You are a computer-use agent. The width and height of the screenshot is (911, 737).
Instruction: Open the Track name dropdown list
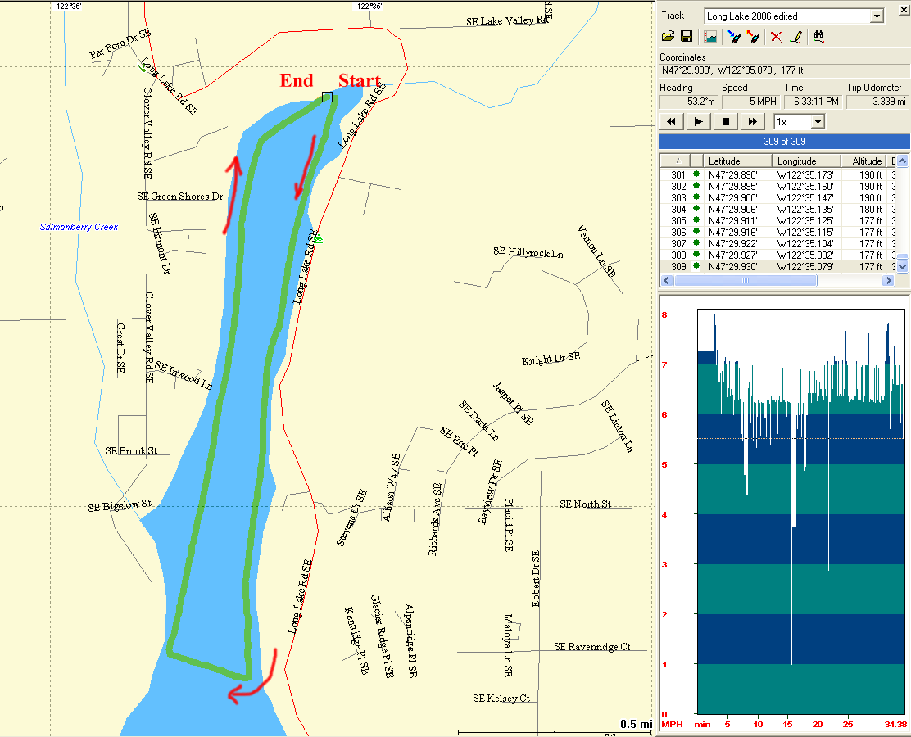(x=877, y=16)
